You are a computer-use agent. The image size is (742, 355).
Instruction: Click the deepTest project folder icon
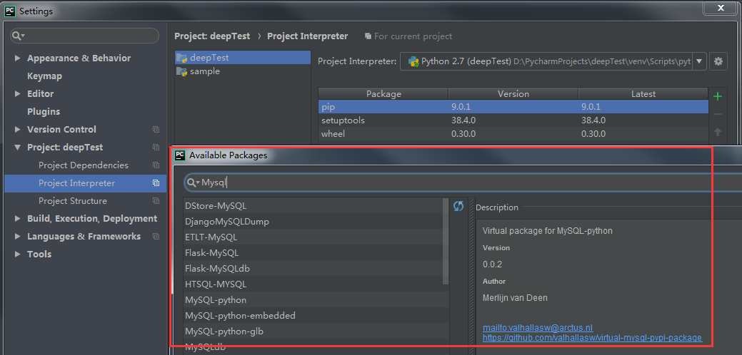pyautogui.click(x=181, y=58)
